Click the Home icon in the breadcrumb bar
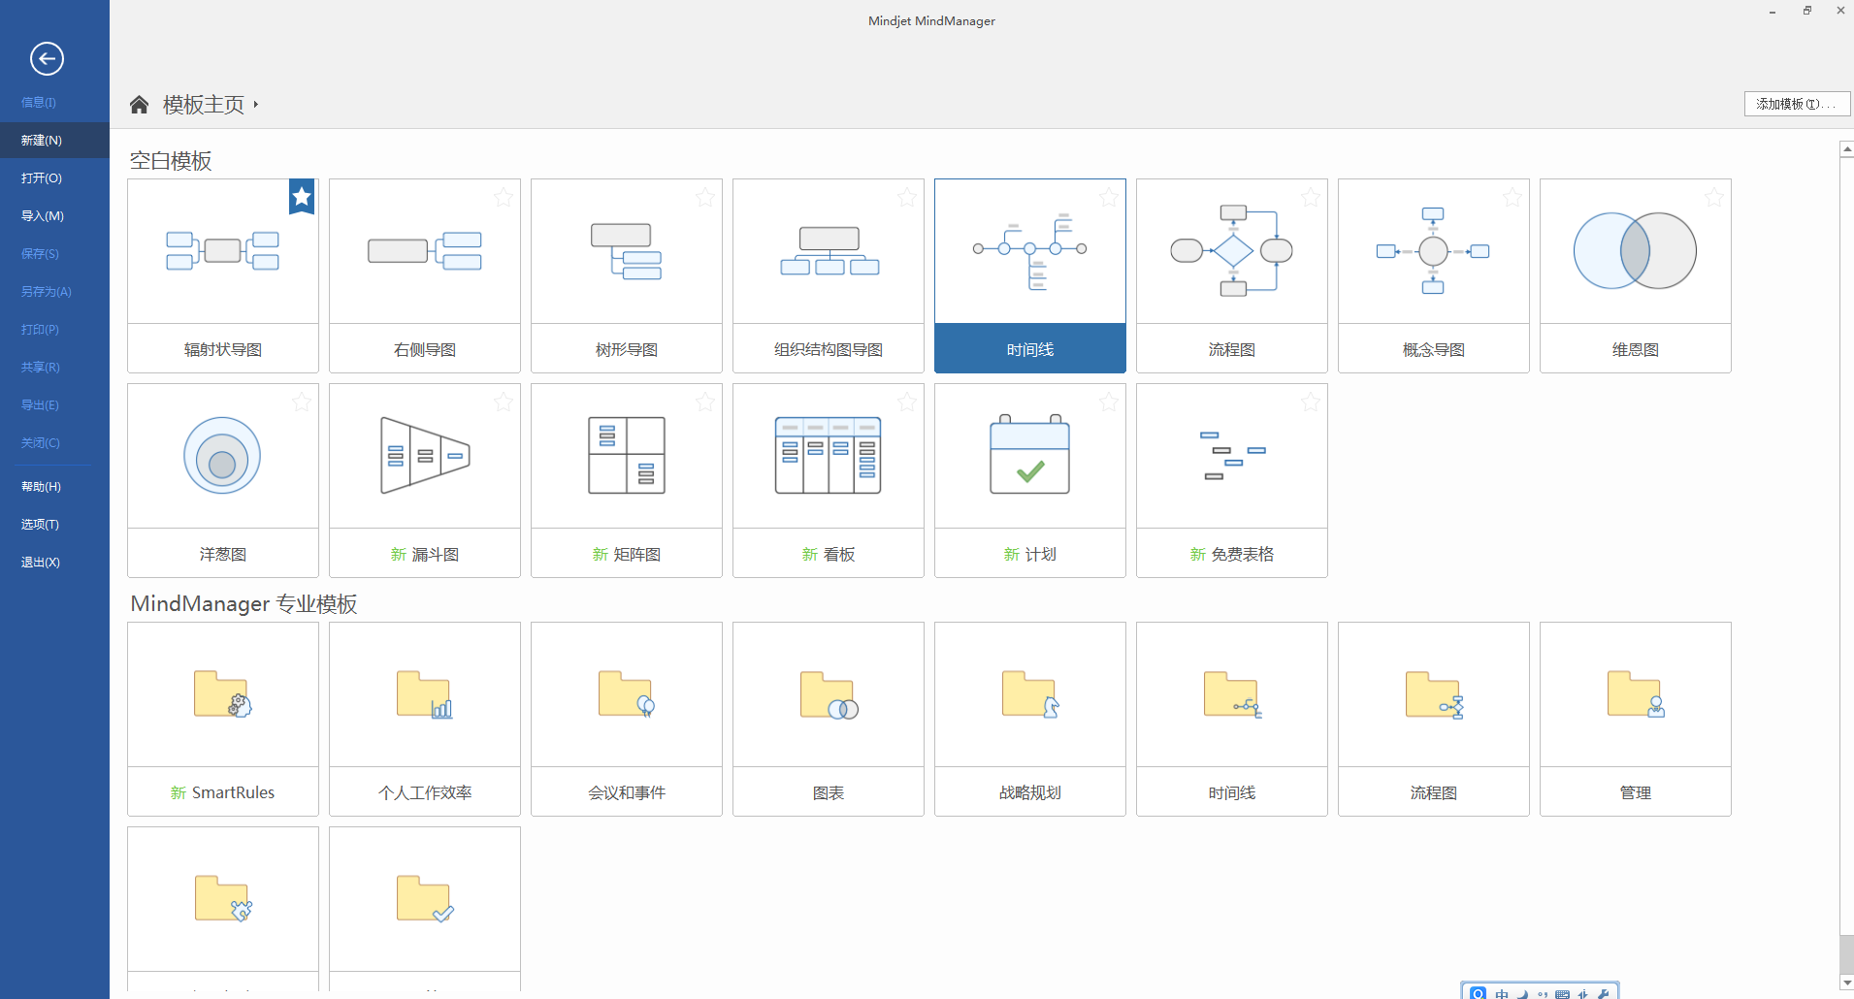Image resolution: width=1854 pixels, height=999 pixels. pos(139,104)
